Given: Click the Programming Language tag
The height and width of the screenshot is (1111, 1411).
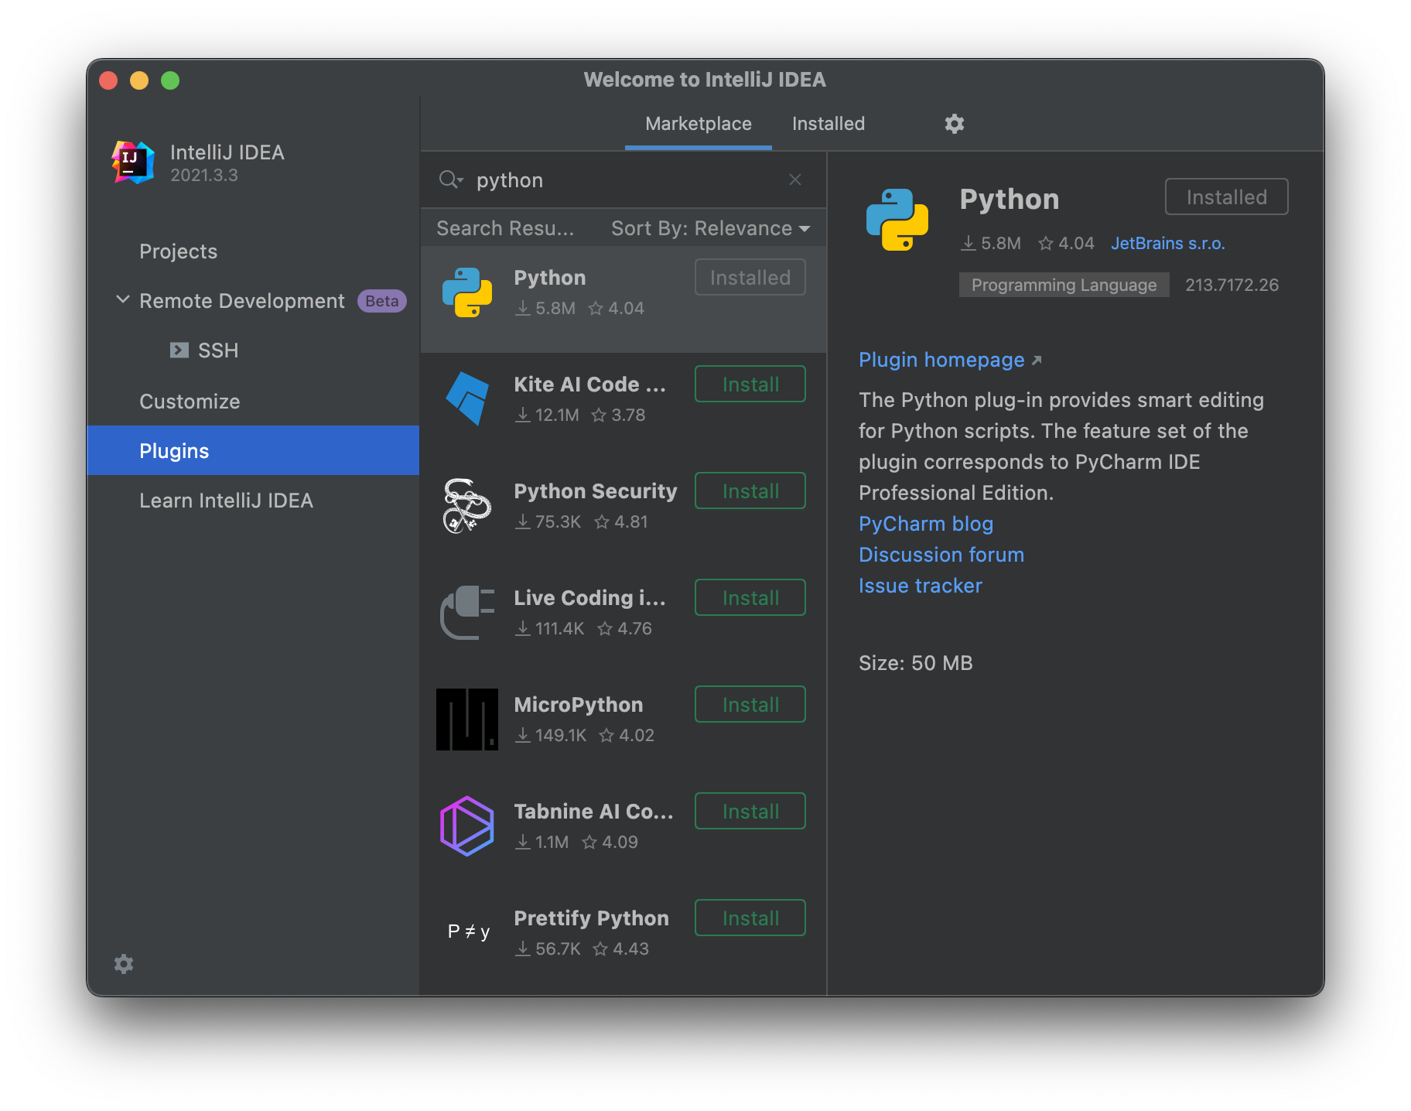Looking at the screenshot, I should point(1064,285).
